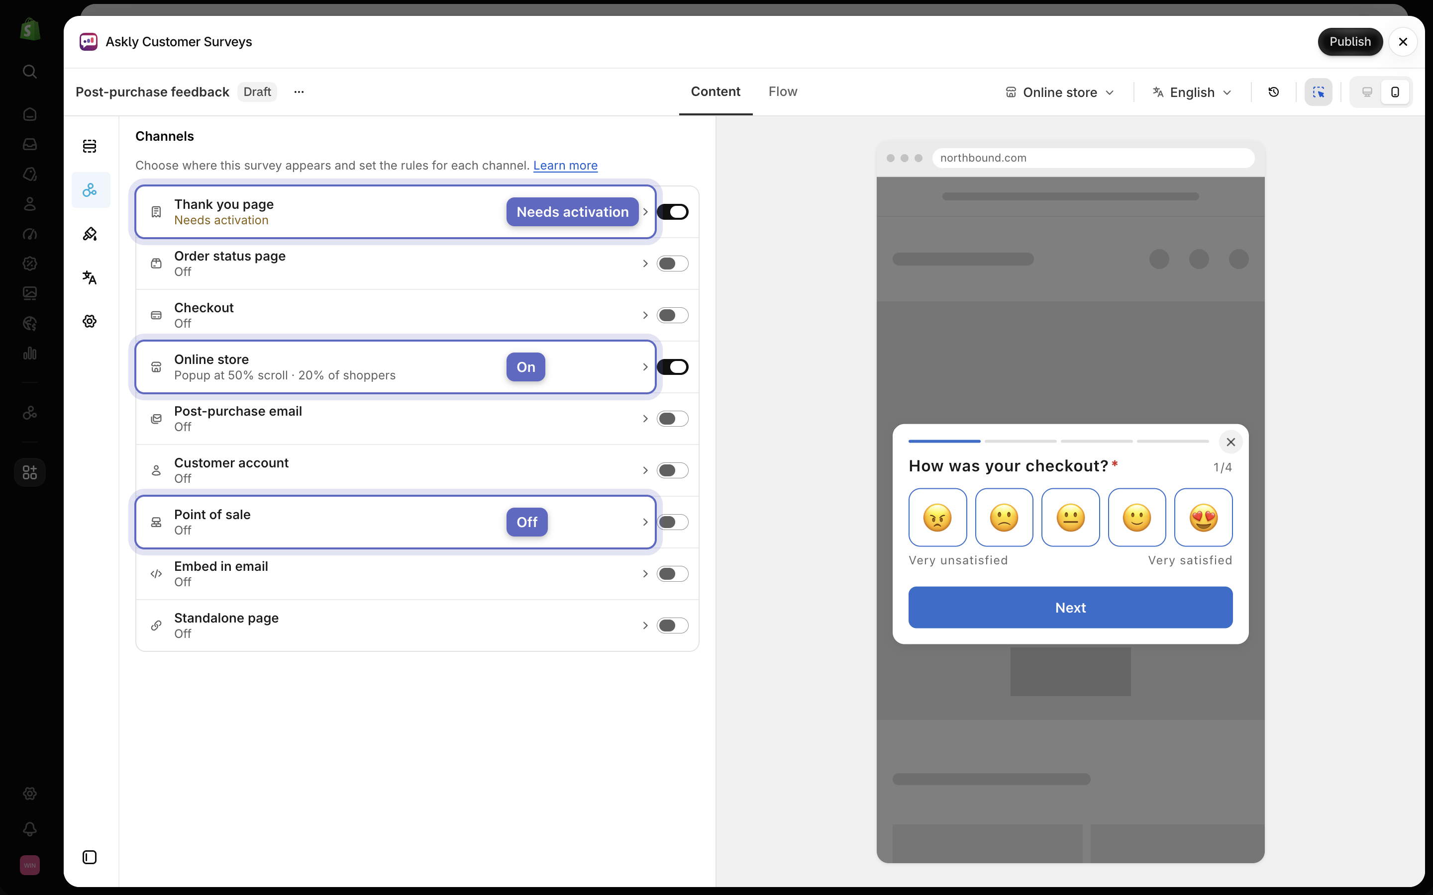Open the survey questions panel icon

click(90, 146)
